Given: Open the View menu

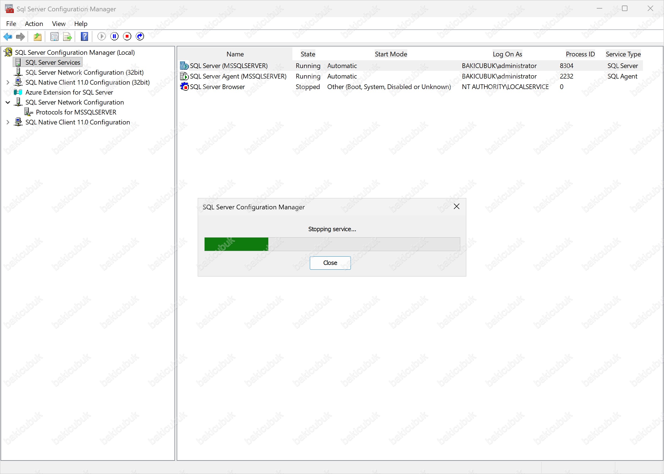Looking at the screenshot, I should (x=58, y=24).
